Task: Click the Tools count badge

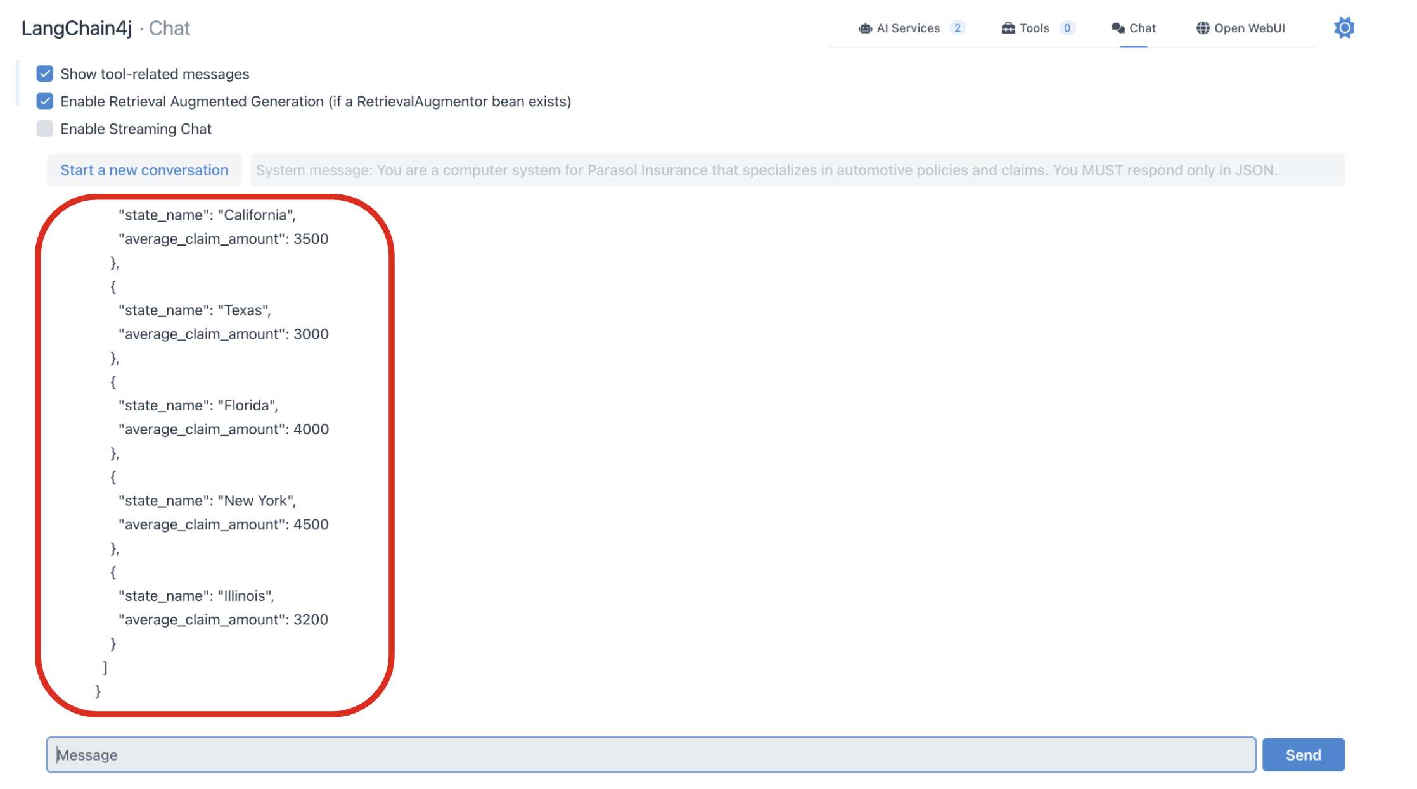Action: pyautogui.click(x=1067, y=28)
